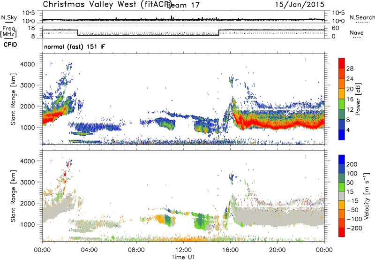The height and width of the screenshot is (260, 375).
Task: Click the 'N.Search' legend label
Action: tap(362, 17)
